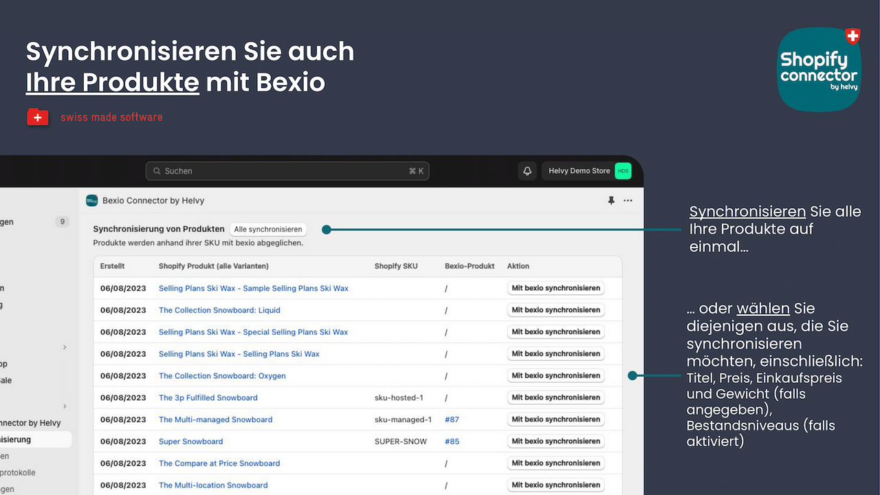Open Selling Plans Ski Wax - Selling Plans link

239,354
